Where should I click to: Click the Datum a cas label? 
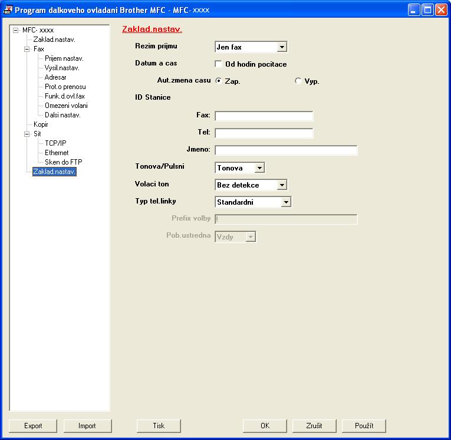(156, 63)
